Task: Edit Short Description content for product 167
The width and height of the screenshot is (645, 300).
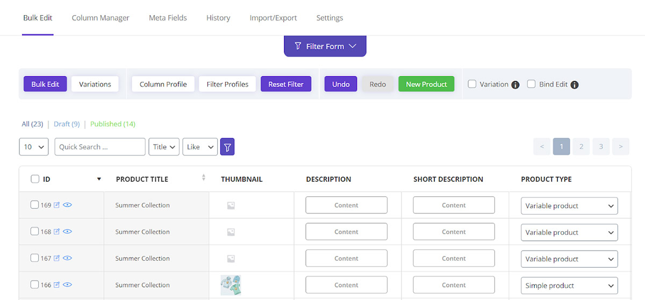Action: 454,258
